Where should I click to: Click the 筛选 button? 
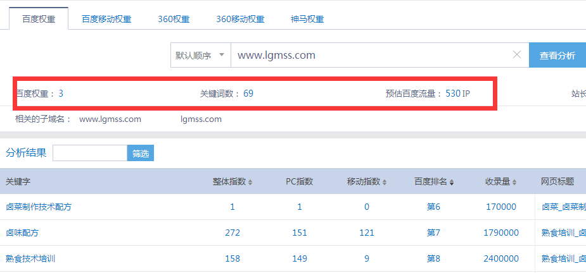tap(141, 153)
